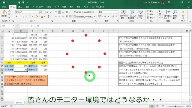Switch to Page Break Preview icon
The height and width of the screenshot is (108, 192).
click(x=163, y=106)
